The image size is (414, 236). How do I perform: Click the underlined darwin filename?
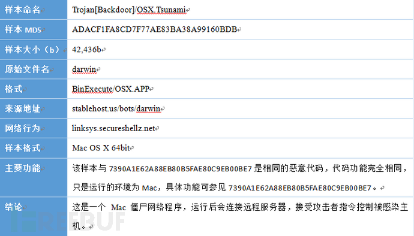[84, 69]
